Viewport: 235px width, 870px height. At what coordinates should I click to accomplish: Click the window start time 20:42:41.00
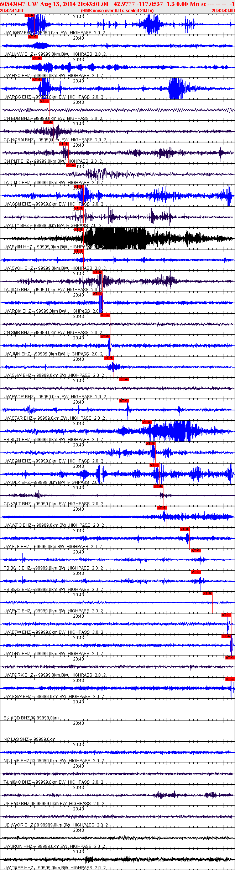[x=12, y=11]
